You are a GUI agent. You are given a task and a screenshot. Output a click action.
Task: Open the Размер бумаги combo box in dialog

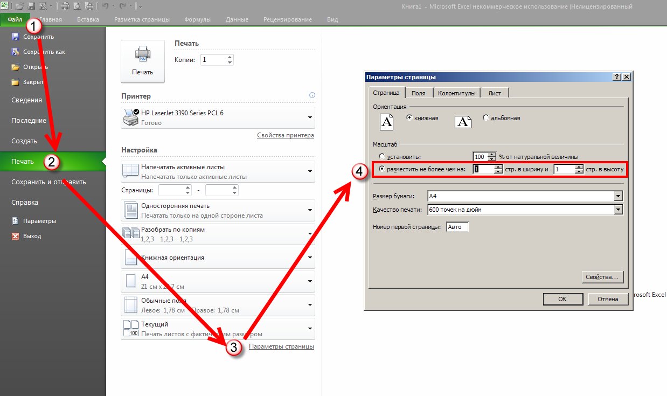525,196
